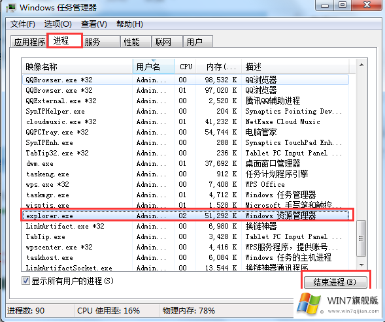Image resolution: width=385 pixels, height=322 pixels.
Task: Select the LinkArtifactSocket.exe process
Action: click(186, 267)
